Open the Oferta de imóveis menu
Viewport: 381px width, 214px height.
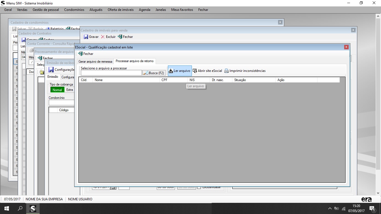pyautogui.click(x=120, y=10)
